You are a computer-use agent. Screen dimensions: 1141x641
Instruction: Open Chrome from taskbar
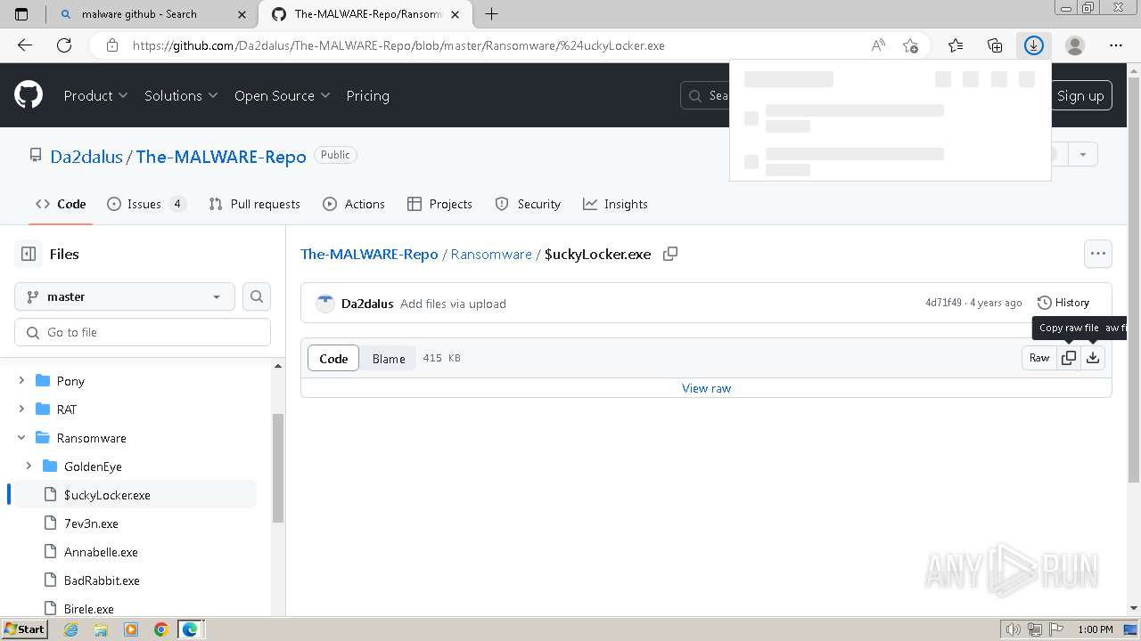click(160, 629)
